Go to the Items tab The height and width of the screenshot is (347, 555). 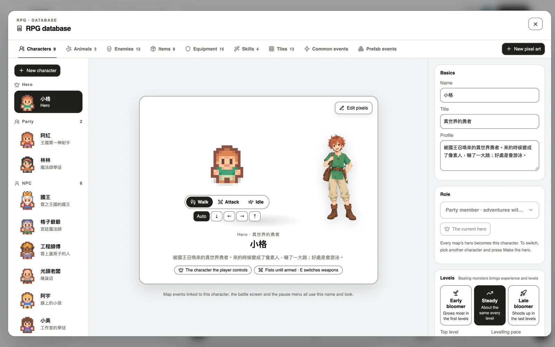(163, 49)
